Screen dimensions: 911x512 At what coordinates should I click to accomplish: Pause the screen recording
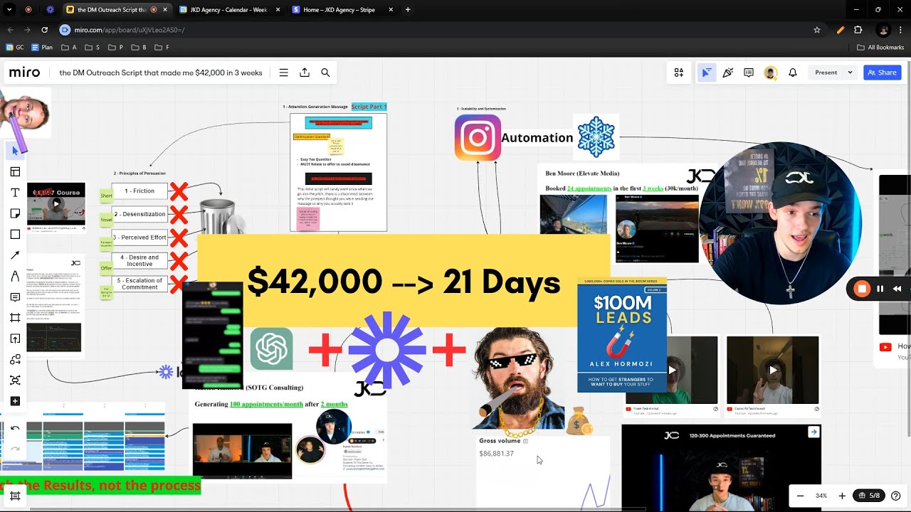880,289
